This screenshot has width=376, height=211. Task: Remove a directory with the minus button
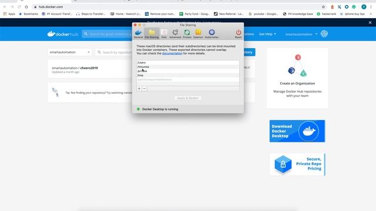coord(145,89)
